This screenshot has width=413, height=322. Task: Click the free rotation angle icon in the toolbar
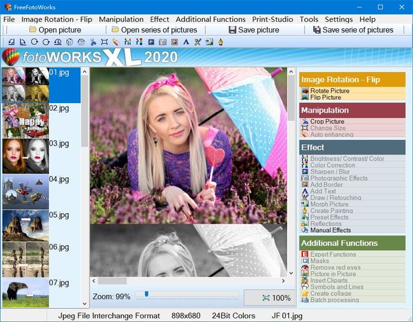58,42
